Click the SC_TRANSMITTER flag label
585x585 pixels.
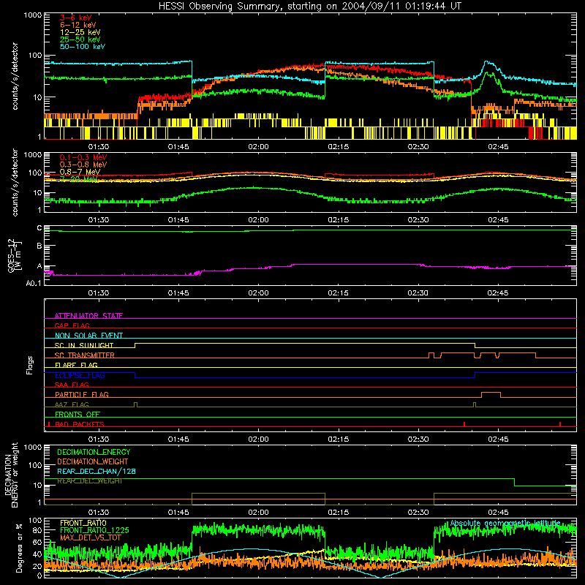pos(84,355)
